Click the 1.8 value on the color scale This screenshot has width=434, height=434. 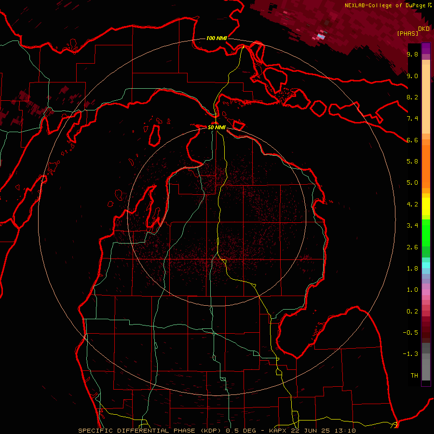(412, 269)
